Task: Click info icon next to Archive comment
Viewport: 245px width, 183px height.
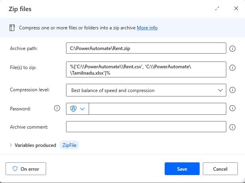Action: point(233,127)
